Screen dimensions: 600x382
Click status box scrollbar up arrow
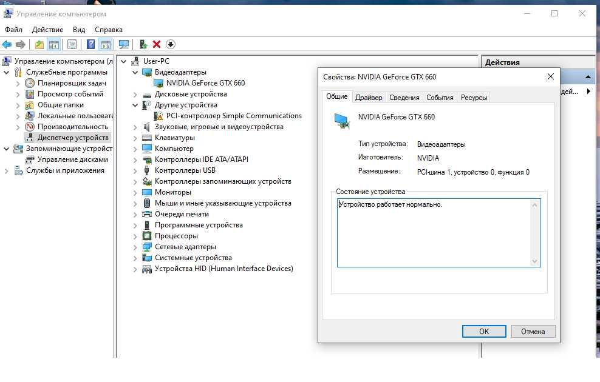534,205
